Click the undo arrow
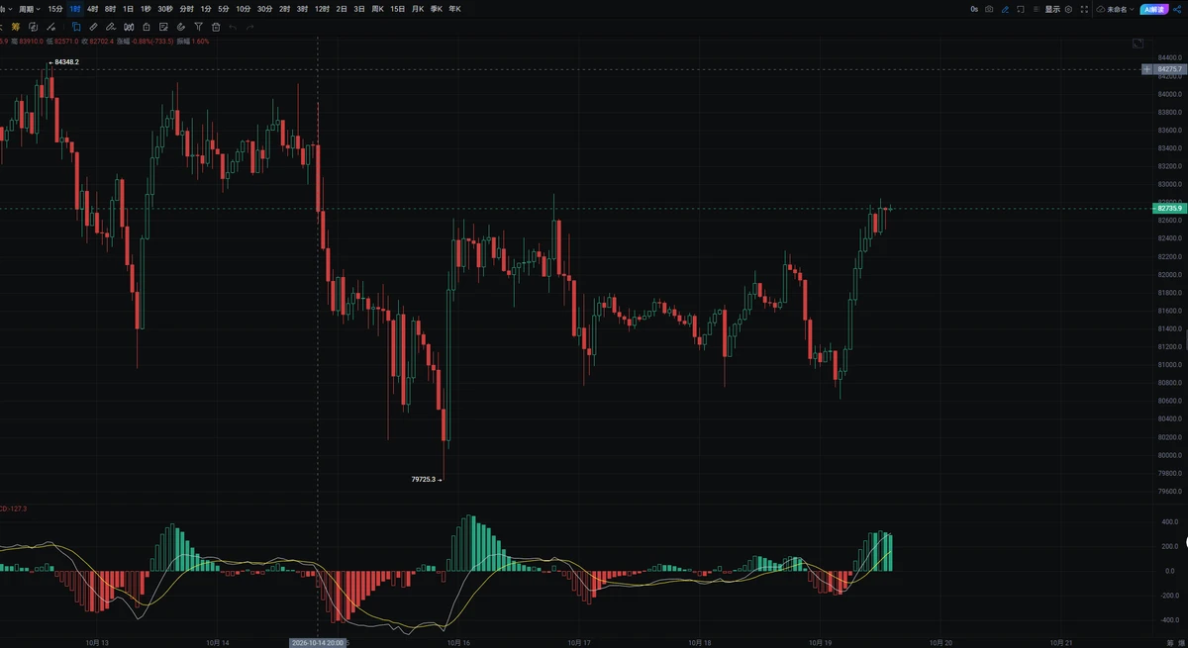This screenshot has width=1188, height=648. [233, 27]
